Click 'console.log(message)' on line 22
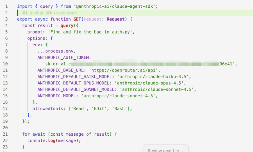253x152 pixels. tap(53, 141)
